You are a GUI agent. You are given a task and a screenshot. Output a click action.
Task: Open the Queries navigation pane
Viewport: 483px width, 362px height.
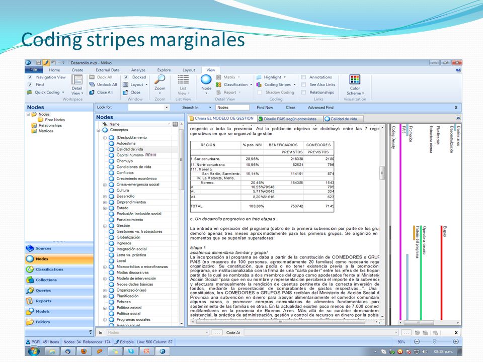59,290
